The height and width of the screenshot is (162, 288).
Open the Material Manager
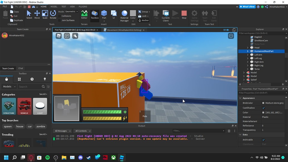point(124,16)
